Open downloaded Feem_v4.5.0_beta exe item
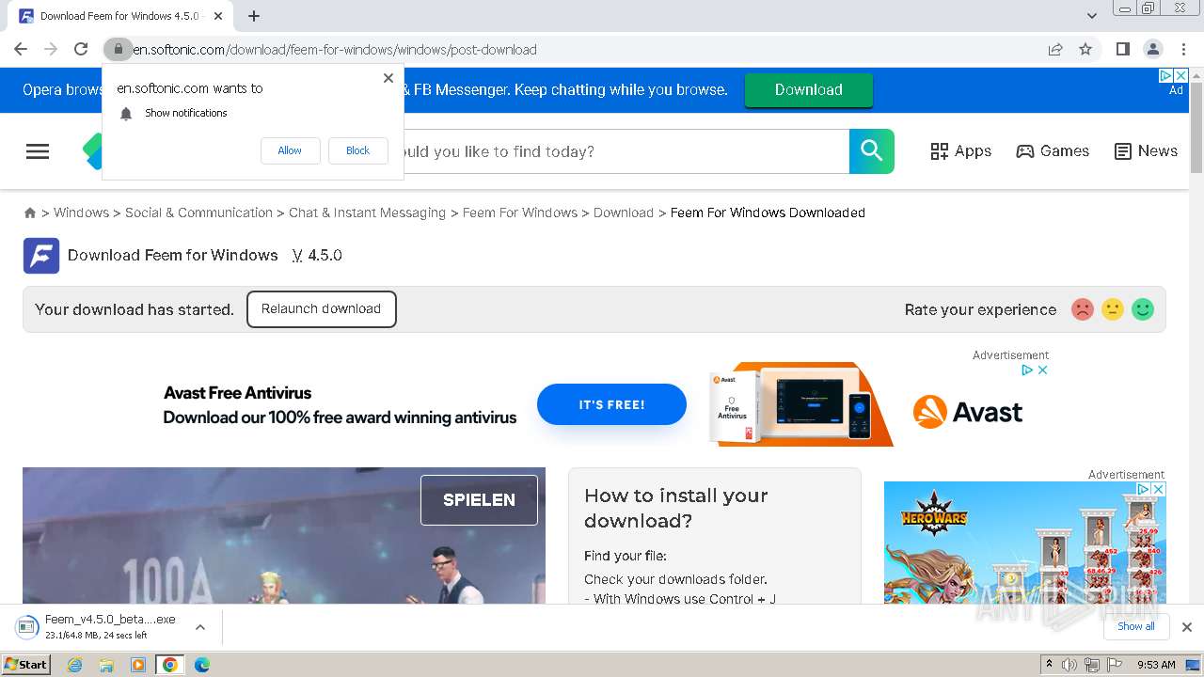 98,627
